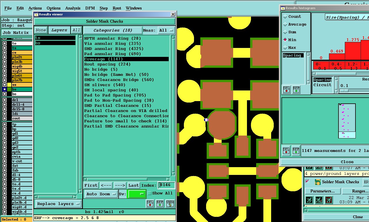Click second run icon under Parameters button
Screen dimensions: 369x222
(319, 200)
